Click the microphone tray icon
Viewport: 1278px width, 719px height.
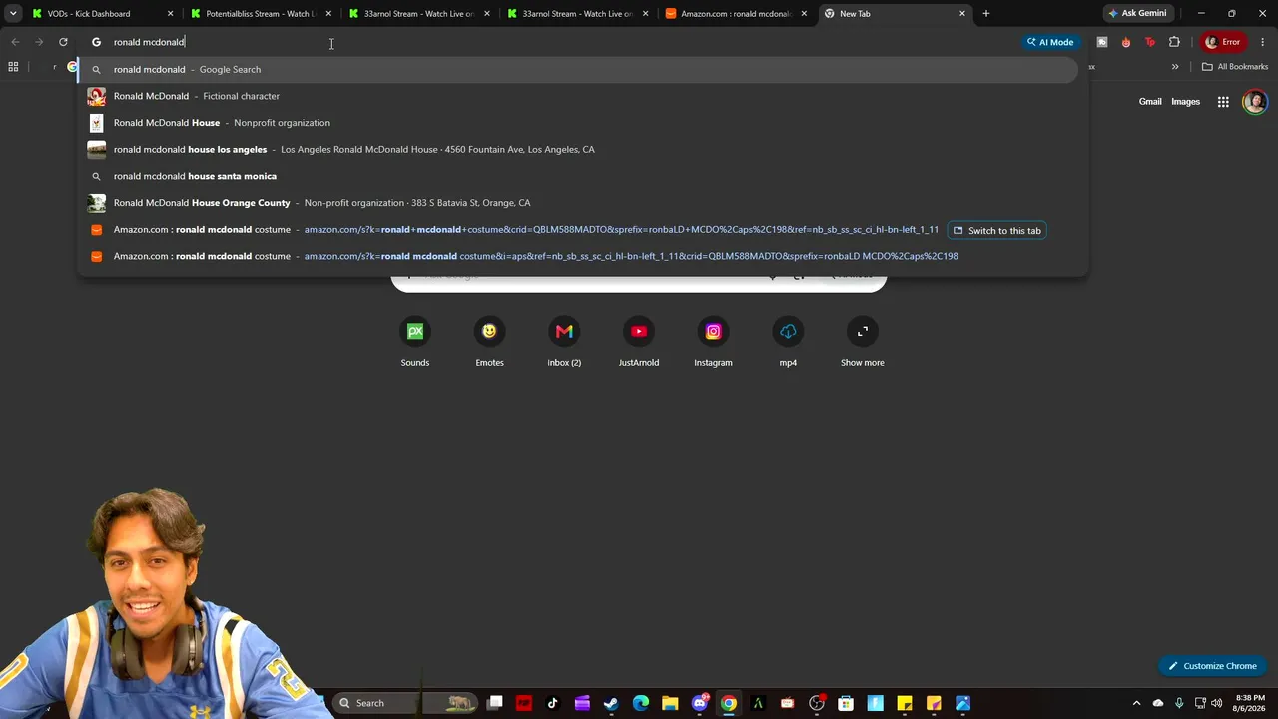pyautogui.click(x=1179, y=703)
